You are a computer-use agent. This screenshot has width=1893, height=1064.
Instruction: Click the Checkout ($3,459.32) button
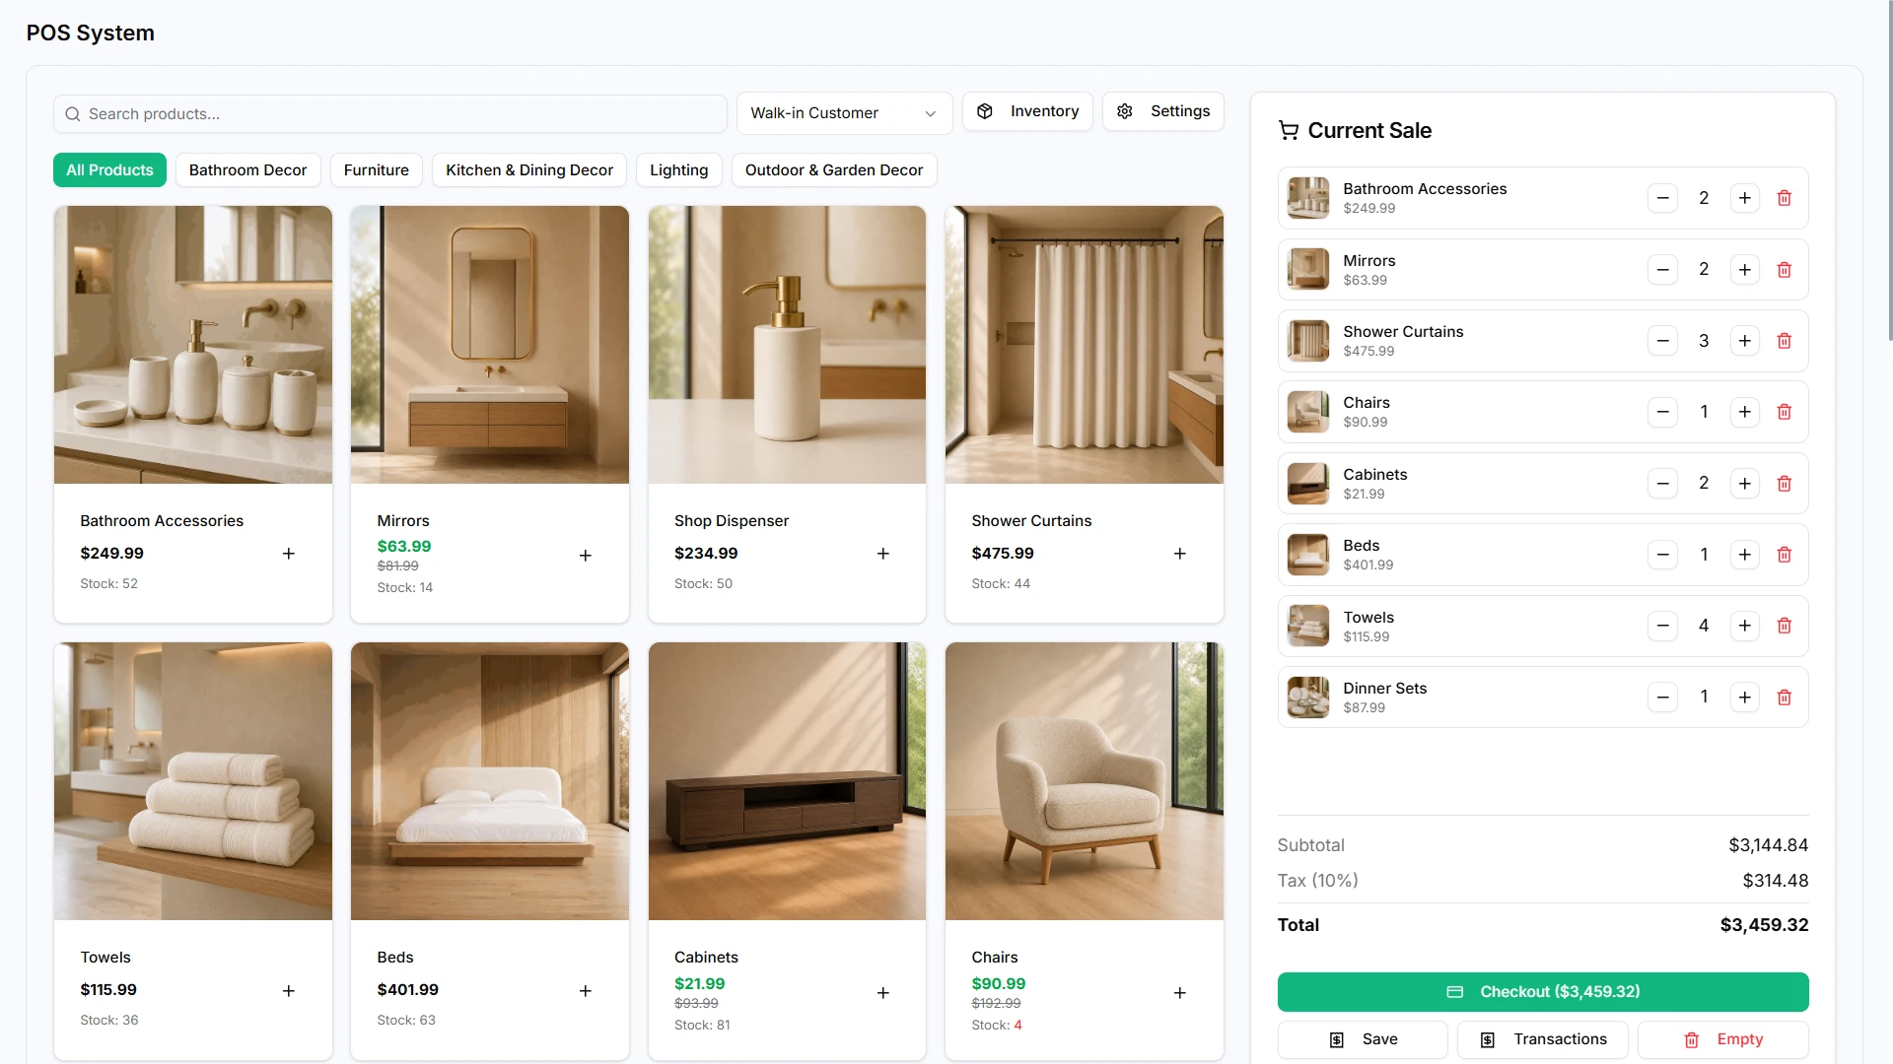click(x=1543, y=992)
